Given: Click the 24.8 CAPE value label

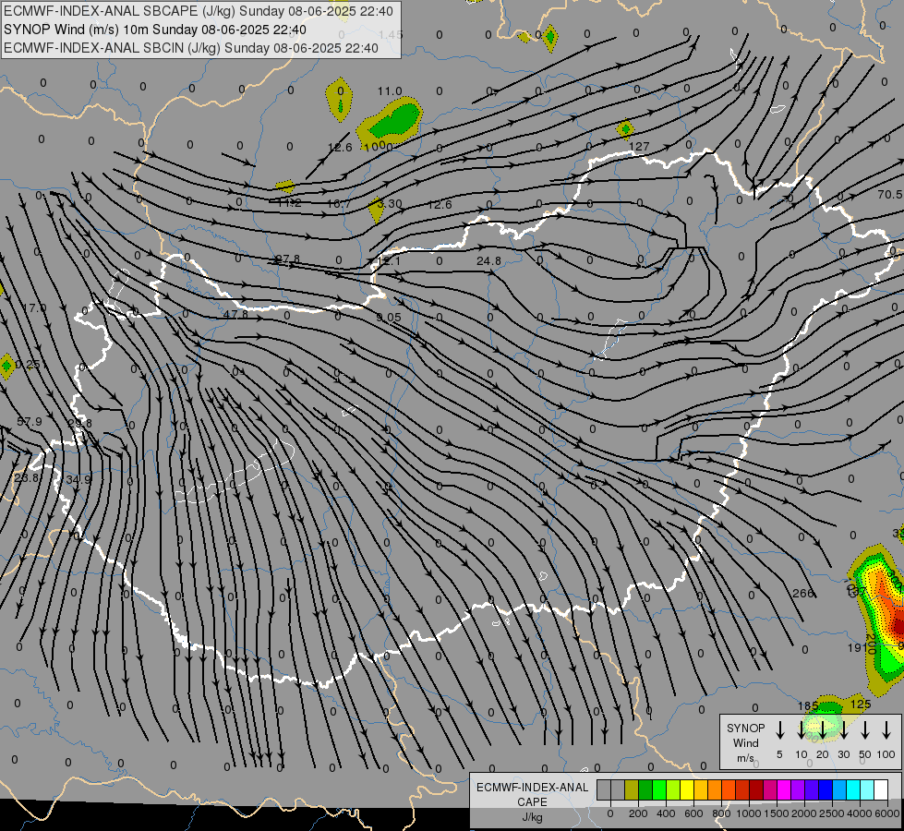Looking at the screenshot, I should click(x=488, y=260).
